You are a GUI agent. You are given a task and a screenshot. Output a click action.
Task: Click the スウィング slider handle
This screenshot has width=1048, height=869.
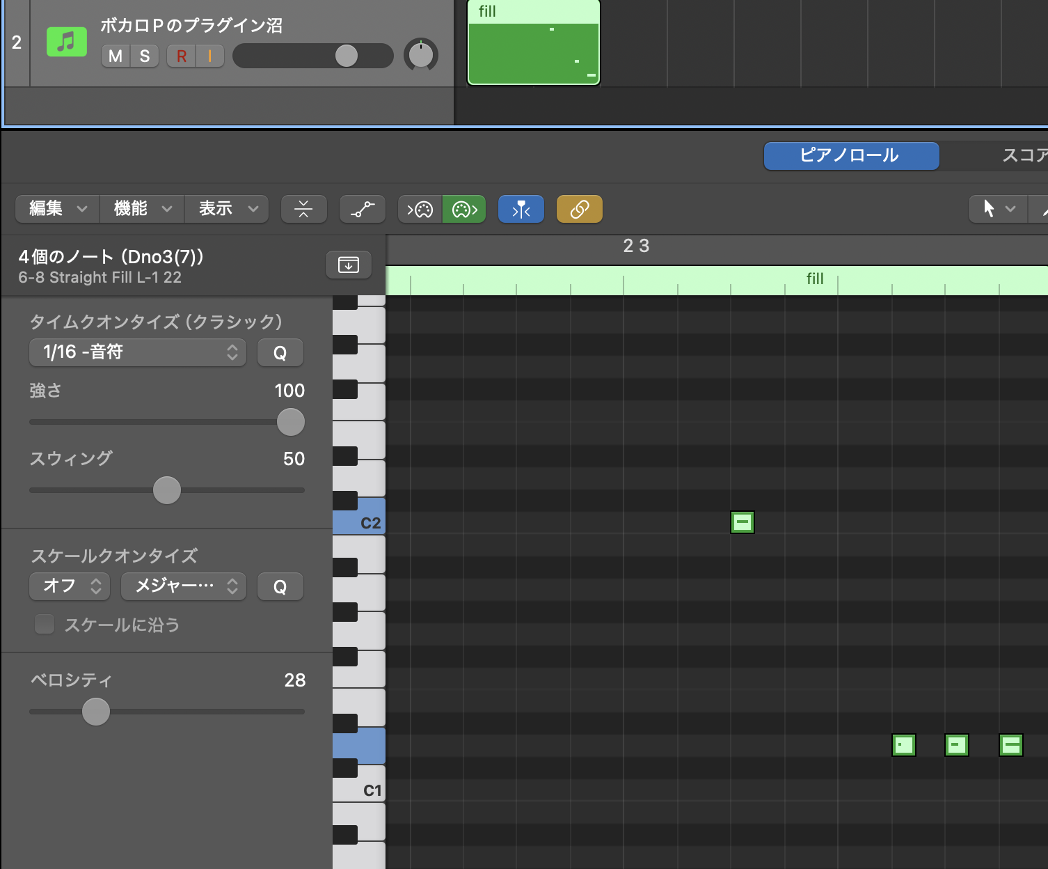(x=167, y=490)
